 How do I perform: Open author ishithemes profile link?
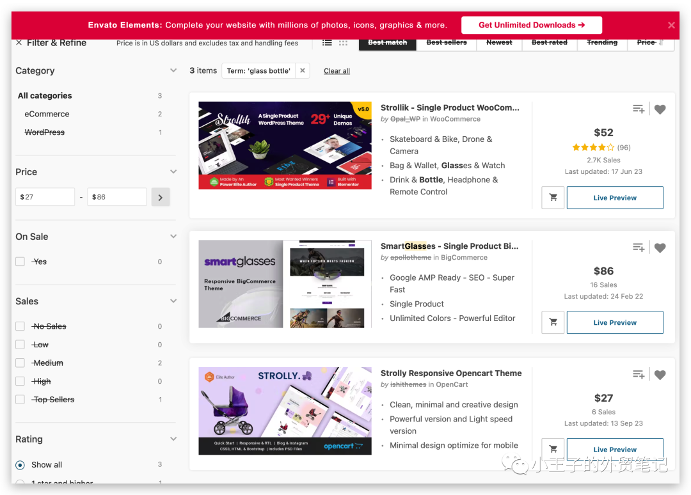pyautogui.click(x=408, y=384)
